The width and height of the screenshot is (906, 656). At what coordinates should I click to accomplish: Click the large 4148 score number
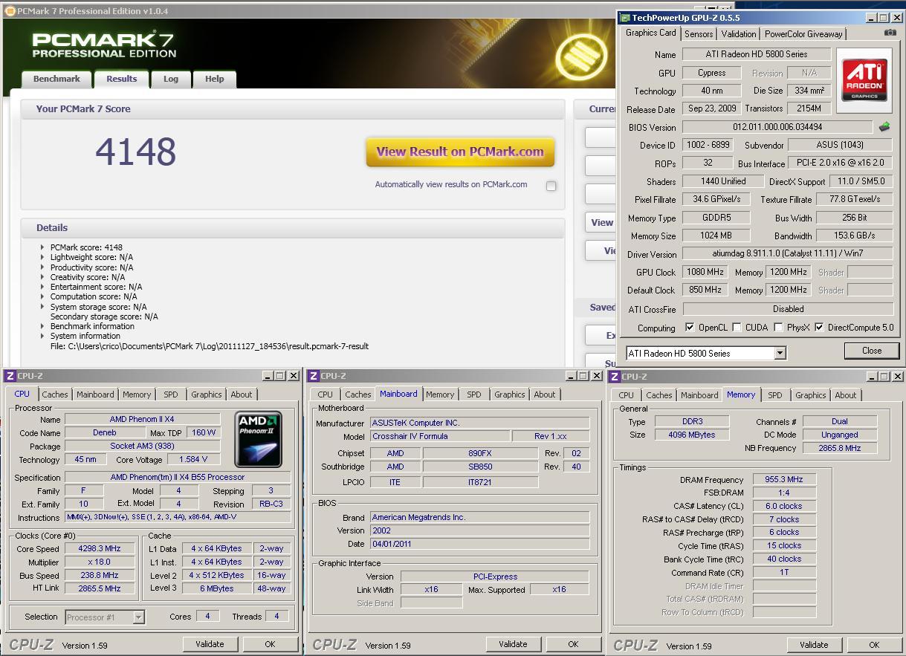tap(136, 152)
